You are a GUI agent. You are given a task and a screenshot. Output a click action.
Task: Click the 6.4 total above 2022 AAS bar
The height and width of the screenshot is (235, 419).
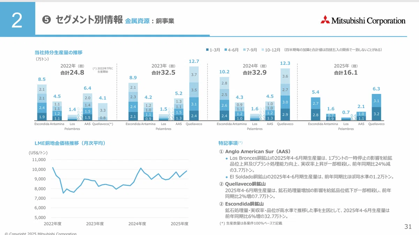pyautogui.click(x=87, y=88)
